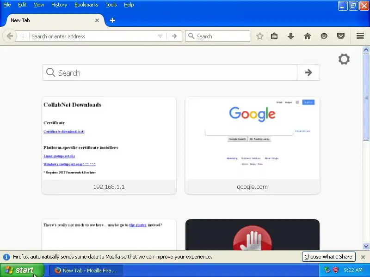Open new tab page settings gear
Image resolution: width=370 pixels, height=277 pixels.
click(344, 59)
